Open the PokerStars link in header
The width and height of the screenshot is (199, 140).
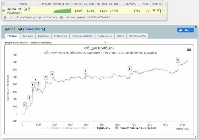coord(34,29)
